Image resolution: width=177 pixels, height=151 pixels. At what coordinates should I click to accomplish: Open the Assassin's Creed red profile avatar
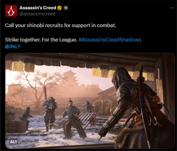tap(11, 11)
